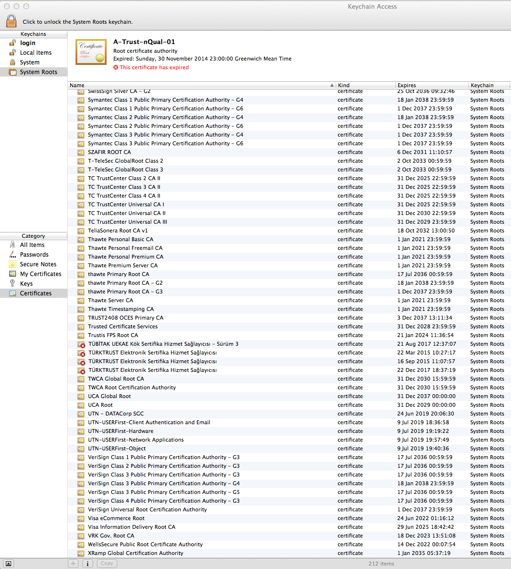Select WellsSecure Public Root Certificate Authority row
This screenshot has width=511, height=569.
tap(289, 544)
